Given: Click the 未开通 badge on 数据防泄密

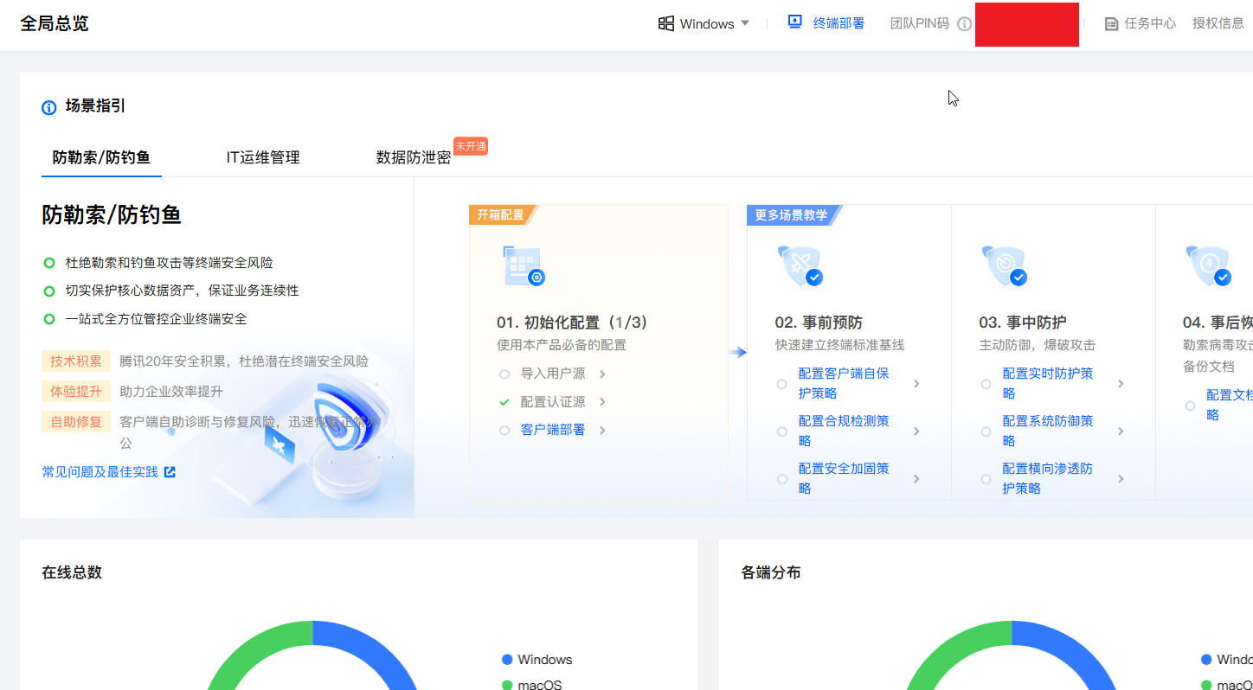Looking at the screenshot, I should coord(471,146).
